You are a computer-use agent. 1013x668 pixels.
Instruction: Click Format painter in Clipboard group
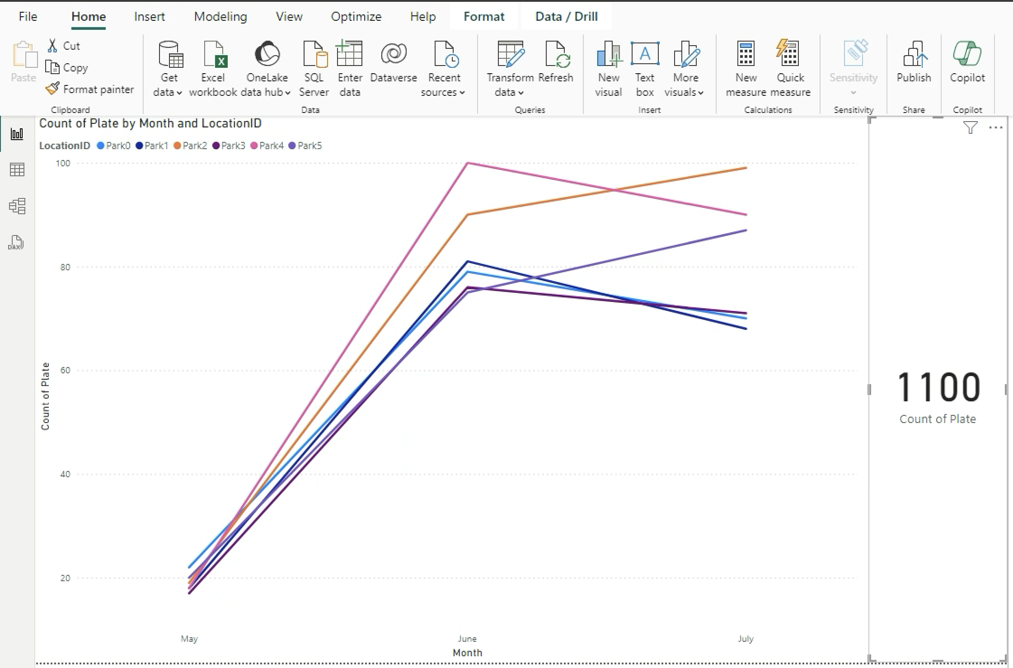[90, 89]
